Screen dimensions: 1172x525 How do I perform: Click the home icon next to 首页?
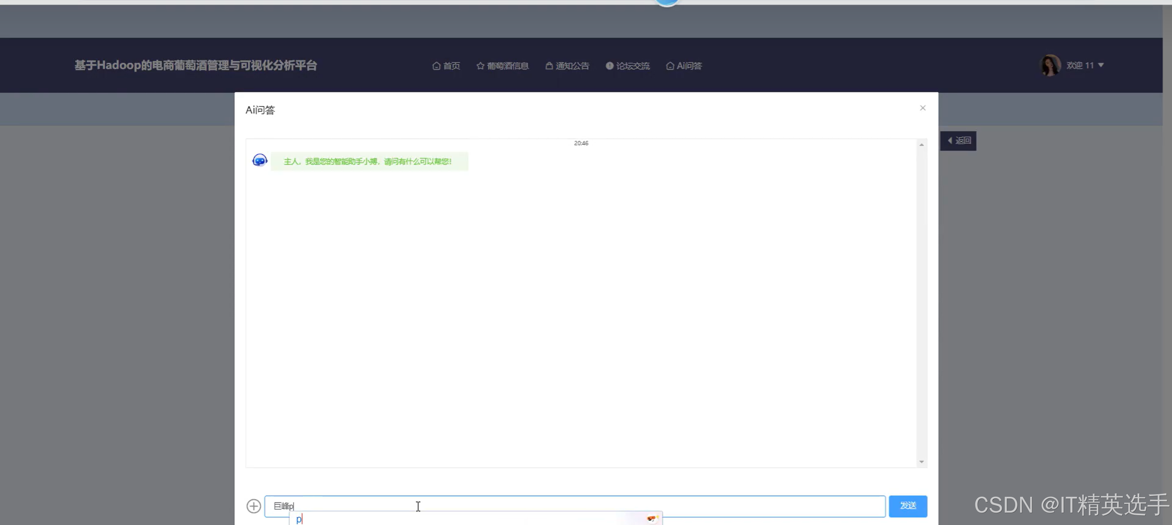436,66
